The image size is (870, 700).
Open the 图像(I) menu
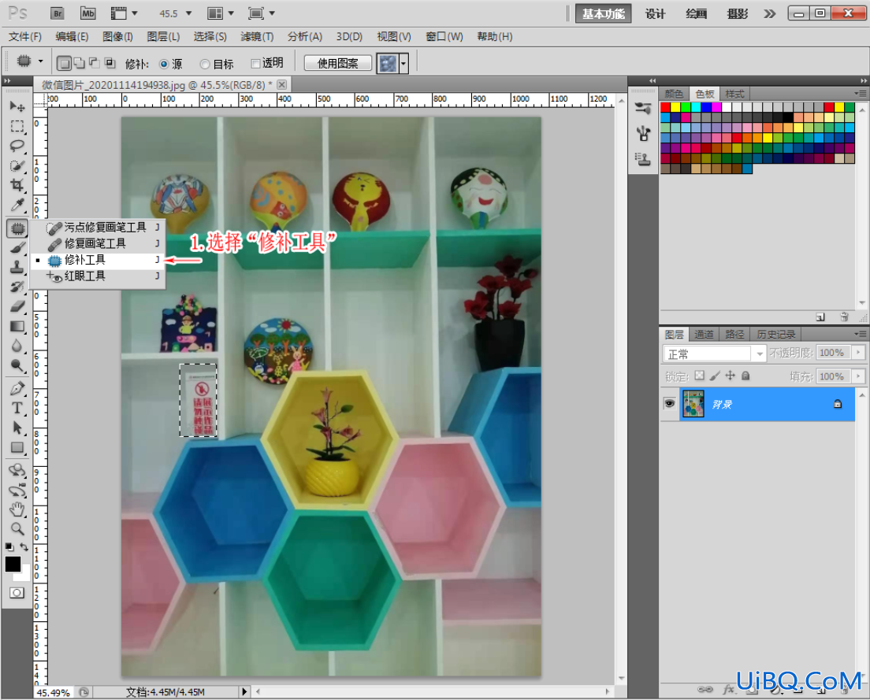tap(117, 36)
